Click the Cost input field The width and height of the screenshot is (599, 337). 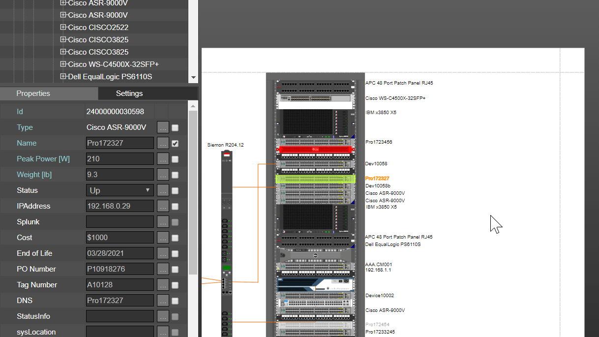click(120, 238)
